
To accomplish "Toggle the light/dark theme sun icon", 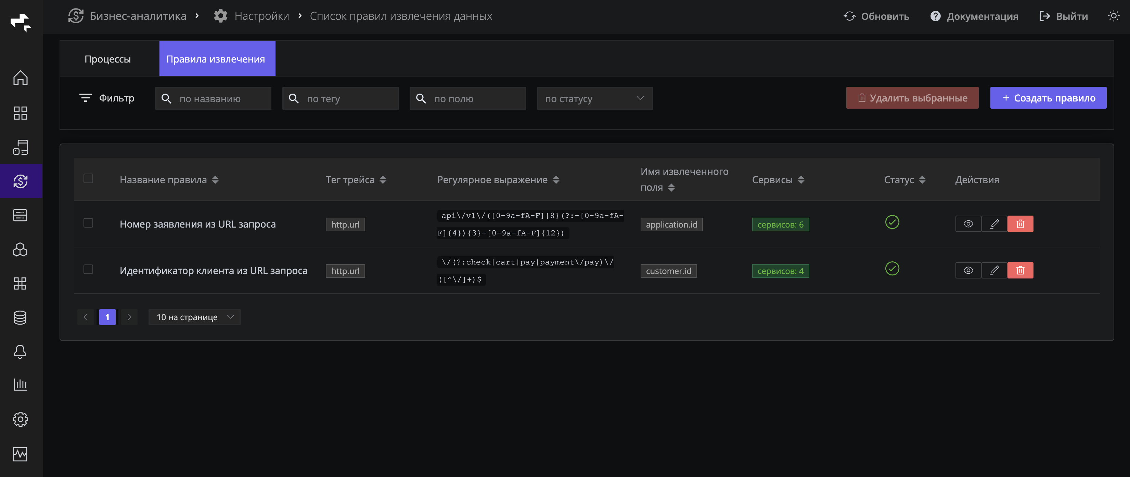I will point(1113,16).
